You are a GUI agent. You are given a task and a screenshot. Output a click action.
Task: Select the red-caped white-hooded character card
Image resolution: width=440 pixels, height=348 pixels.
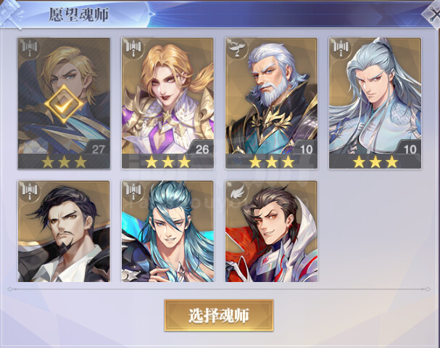pos(271,231)
